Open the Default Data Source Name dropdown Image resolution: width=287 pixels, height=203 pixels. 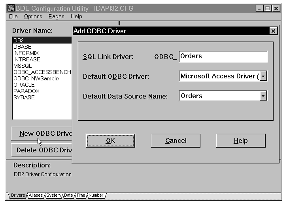(263, 96)
